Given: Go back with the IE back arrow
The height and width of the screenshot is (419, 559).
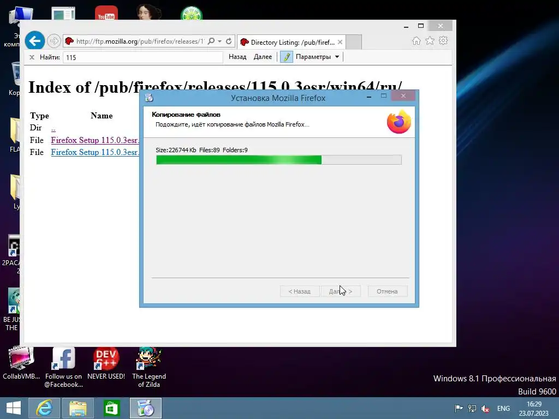Looking at the screenshot, I should click(x=34, y=41).
